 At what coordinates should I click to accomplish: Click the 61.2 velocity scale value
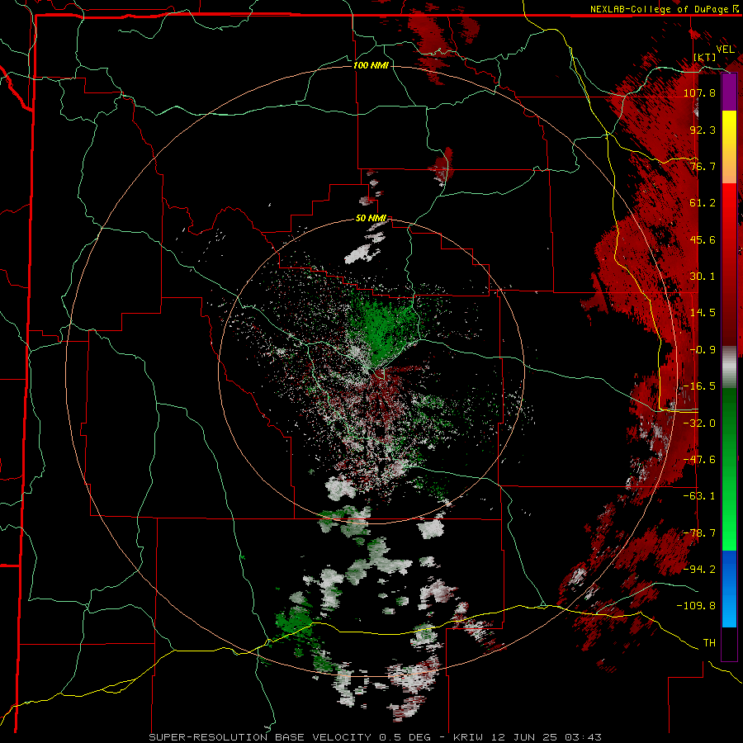pos(703,203)
